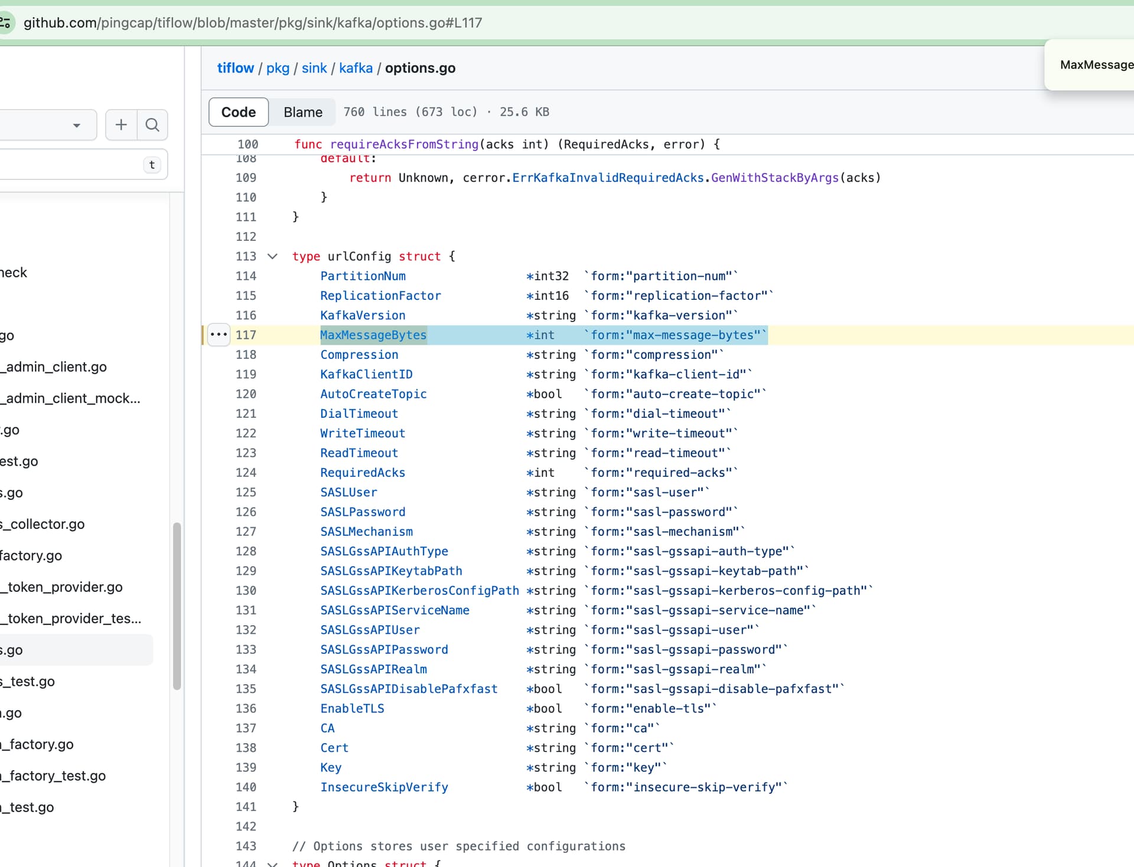Click the MaxMessageBytes field on line 117
Viewport: 1134px width, 867px height.
[373, 335]
